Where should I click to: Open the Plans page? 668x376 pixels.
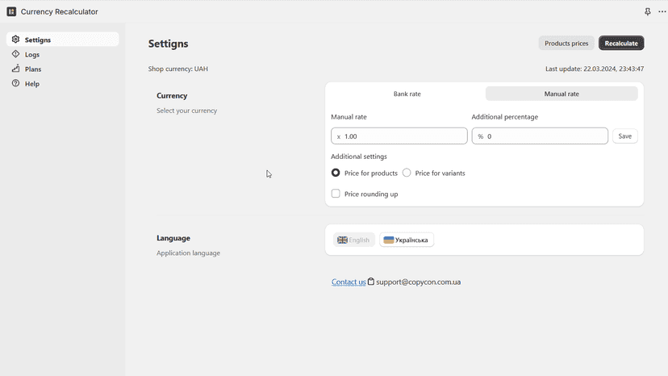click(x=33, y=69)
